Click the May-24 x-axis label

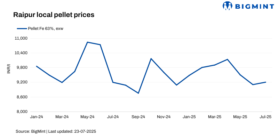point(87,117)
